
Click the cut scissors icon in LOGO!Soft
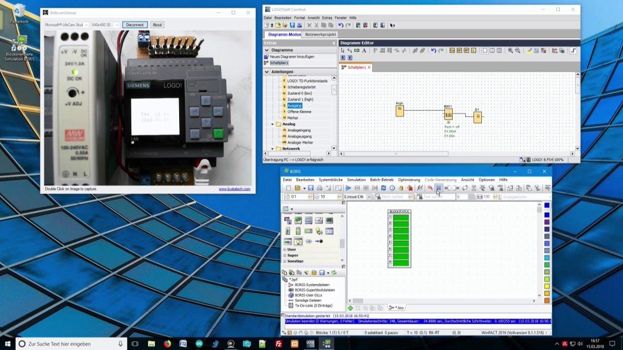(316, 25)
